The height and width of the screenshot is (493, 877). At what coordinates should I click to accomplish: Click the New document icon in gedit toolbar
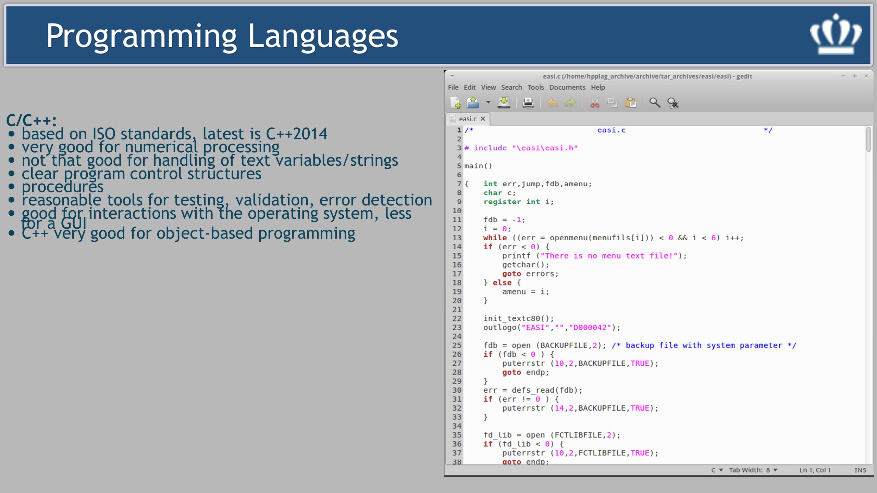tap(456, 103)
